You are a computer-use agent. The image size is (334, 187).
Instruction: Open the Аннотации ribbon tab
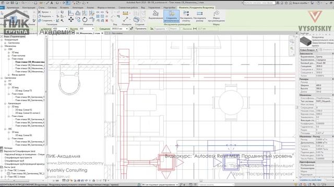point(78,7)
